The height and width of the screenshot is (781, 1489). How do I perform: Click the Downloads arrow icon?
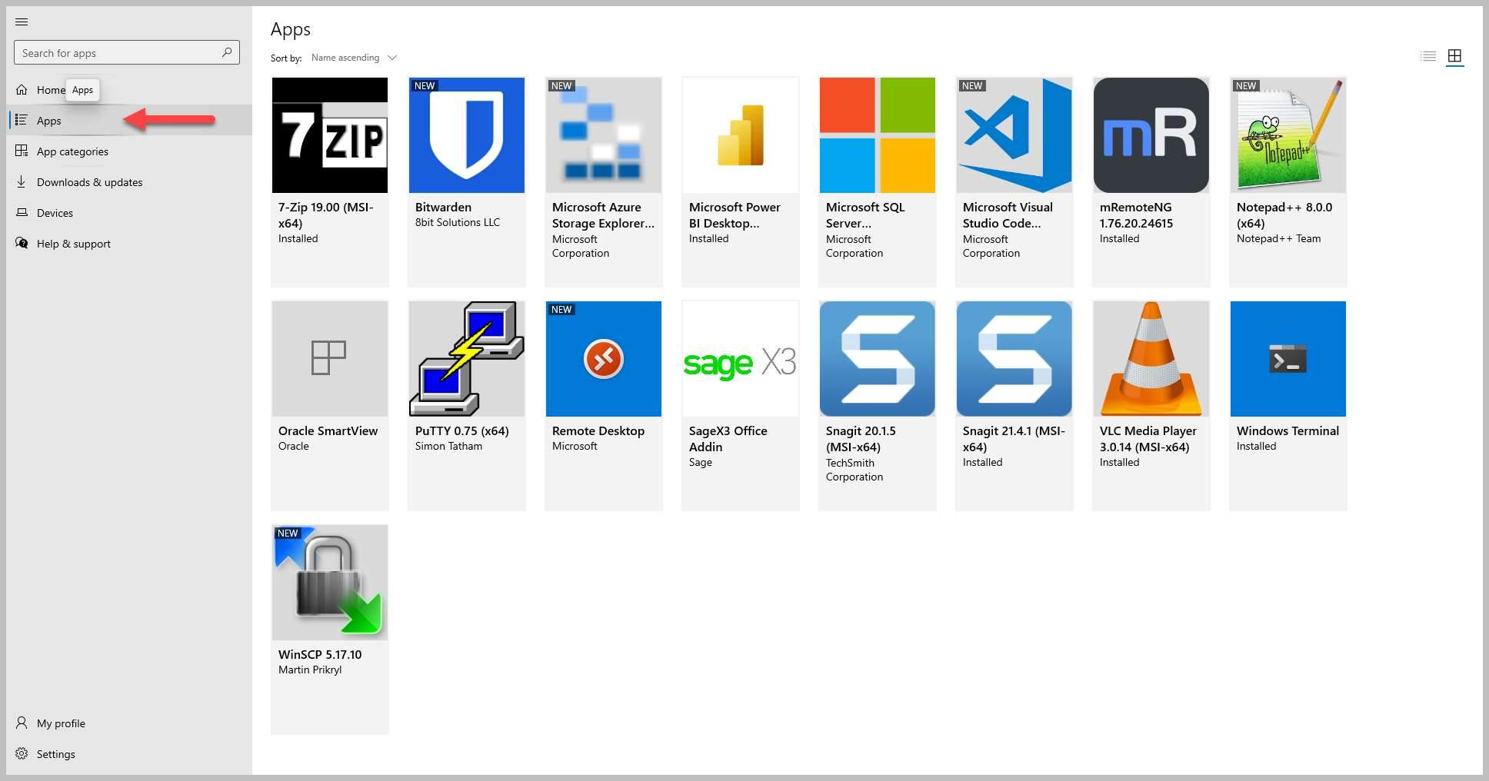tap(22, 181)
